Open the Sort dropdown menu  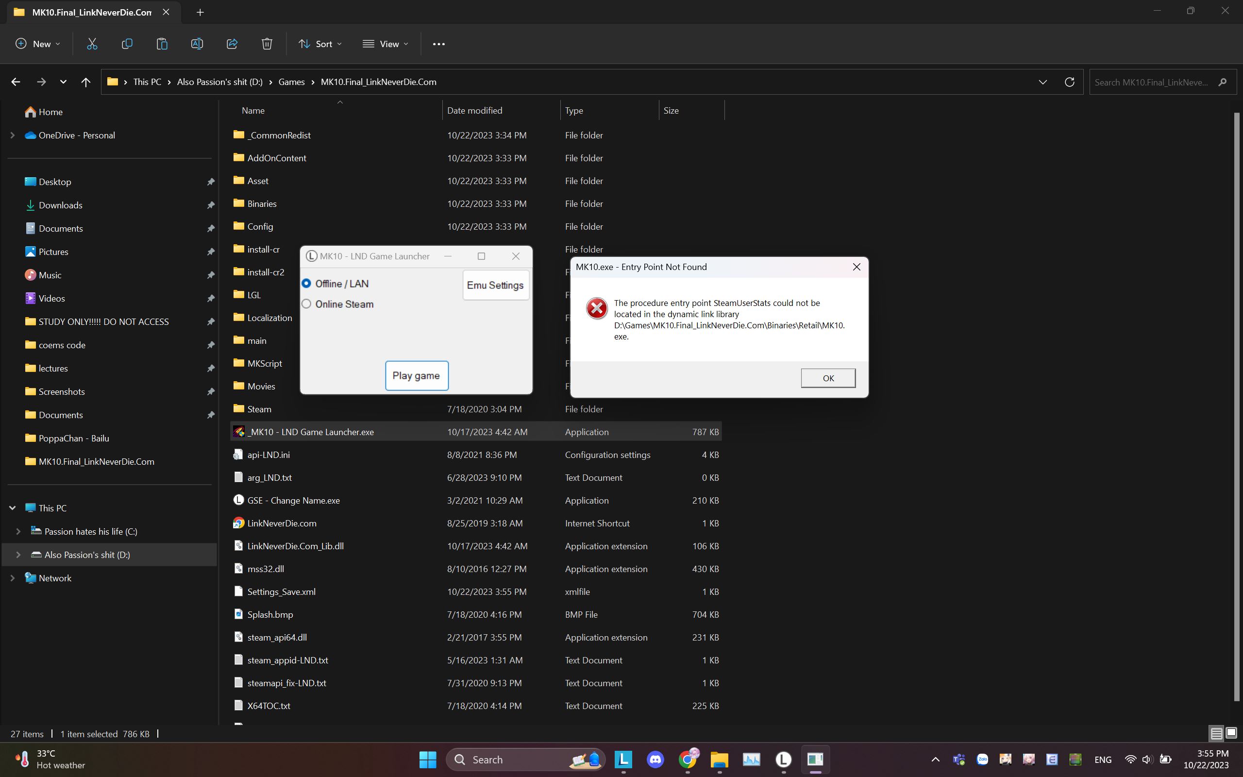[x=320, y=44]
